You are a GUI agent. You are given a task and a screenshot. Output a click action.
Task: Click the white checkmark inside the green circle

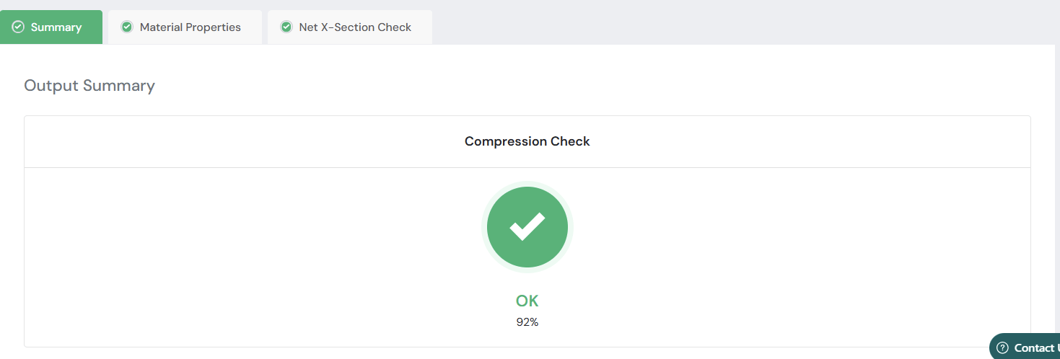[x=527, y=226]
